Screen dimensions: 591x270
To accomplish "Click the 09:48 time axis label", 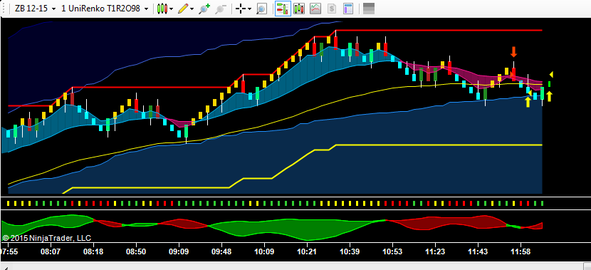I will coord(221,251).
